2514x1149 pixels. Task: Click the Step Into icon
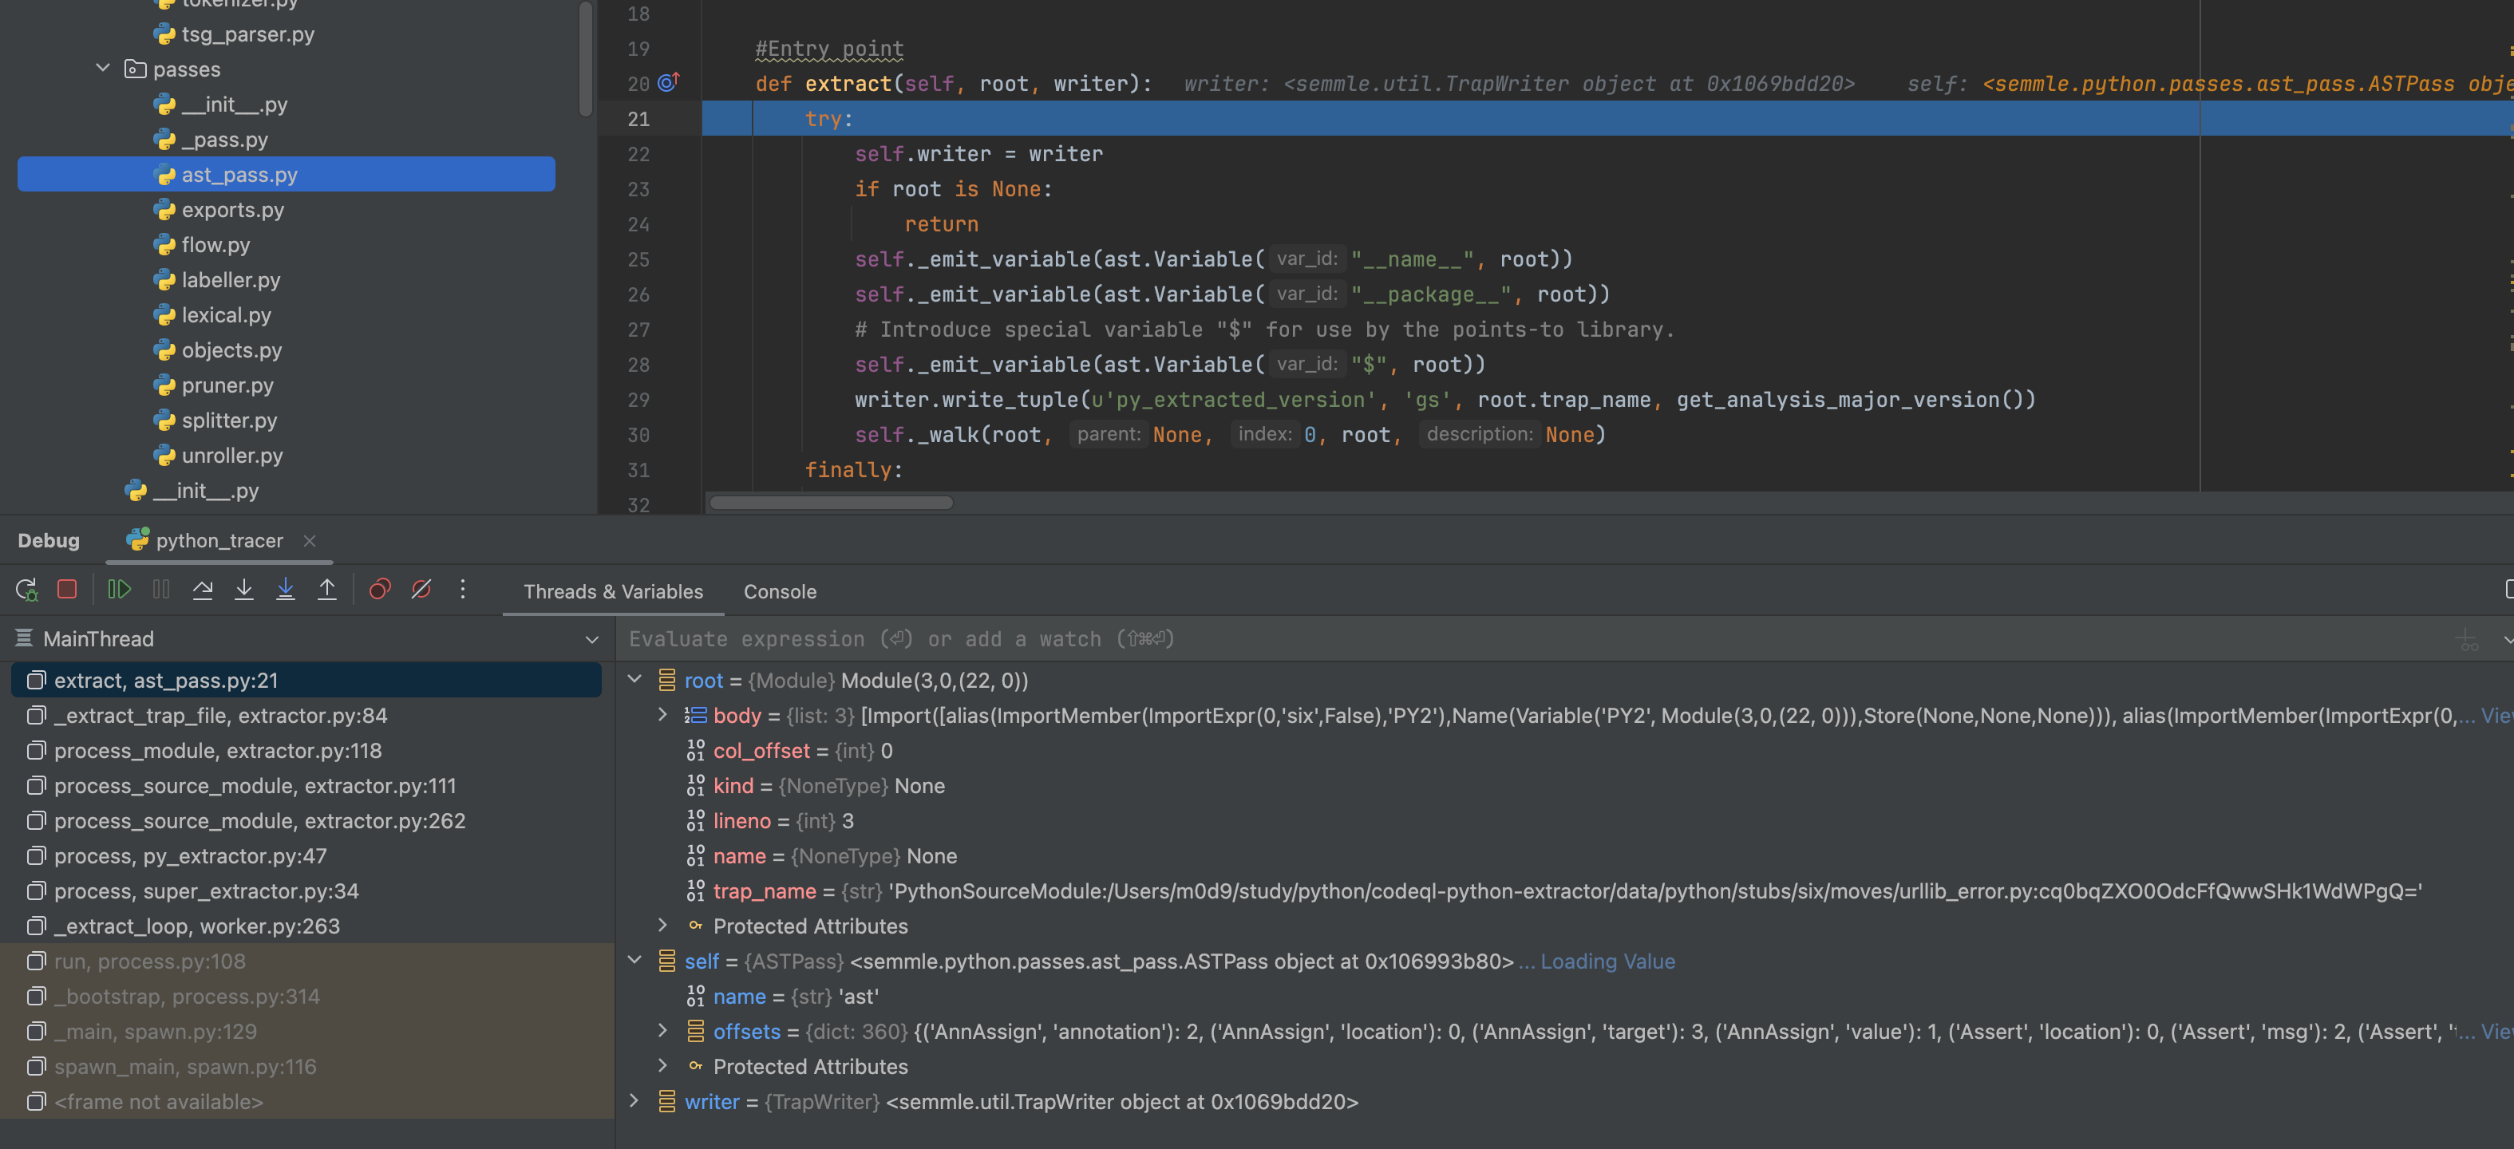(244, 589)
